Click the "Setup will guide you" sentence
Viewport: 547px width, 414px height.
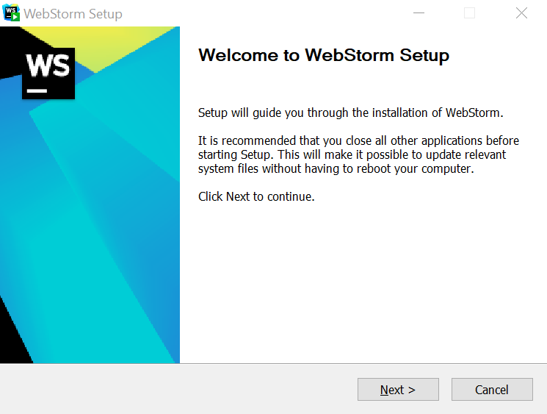pos(351,113)
